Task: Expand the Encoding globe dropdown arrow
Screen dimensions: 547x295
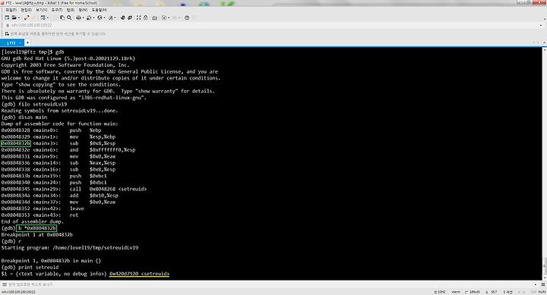Action: point(105,17)
